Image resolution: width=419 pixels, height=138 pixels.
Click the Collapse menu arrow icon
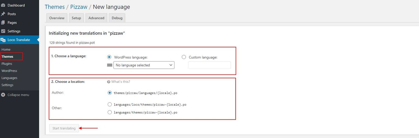3,95
